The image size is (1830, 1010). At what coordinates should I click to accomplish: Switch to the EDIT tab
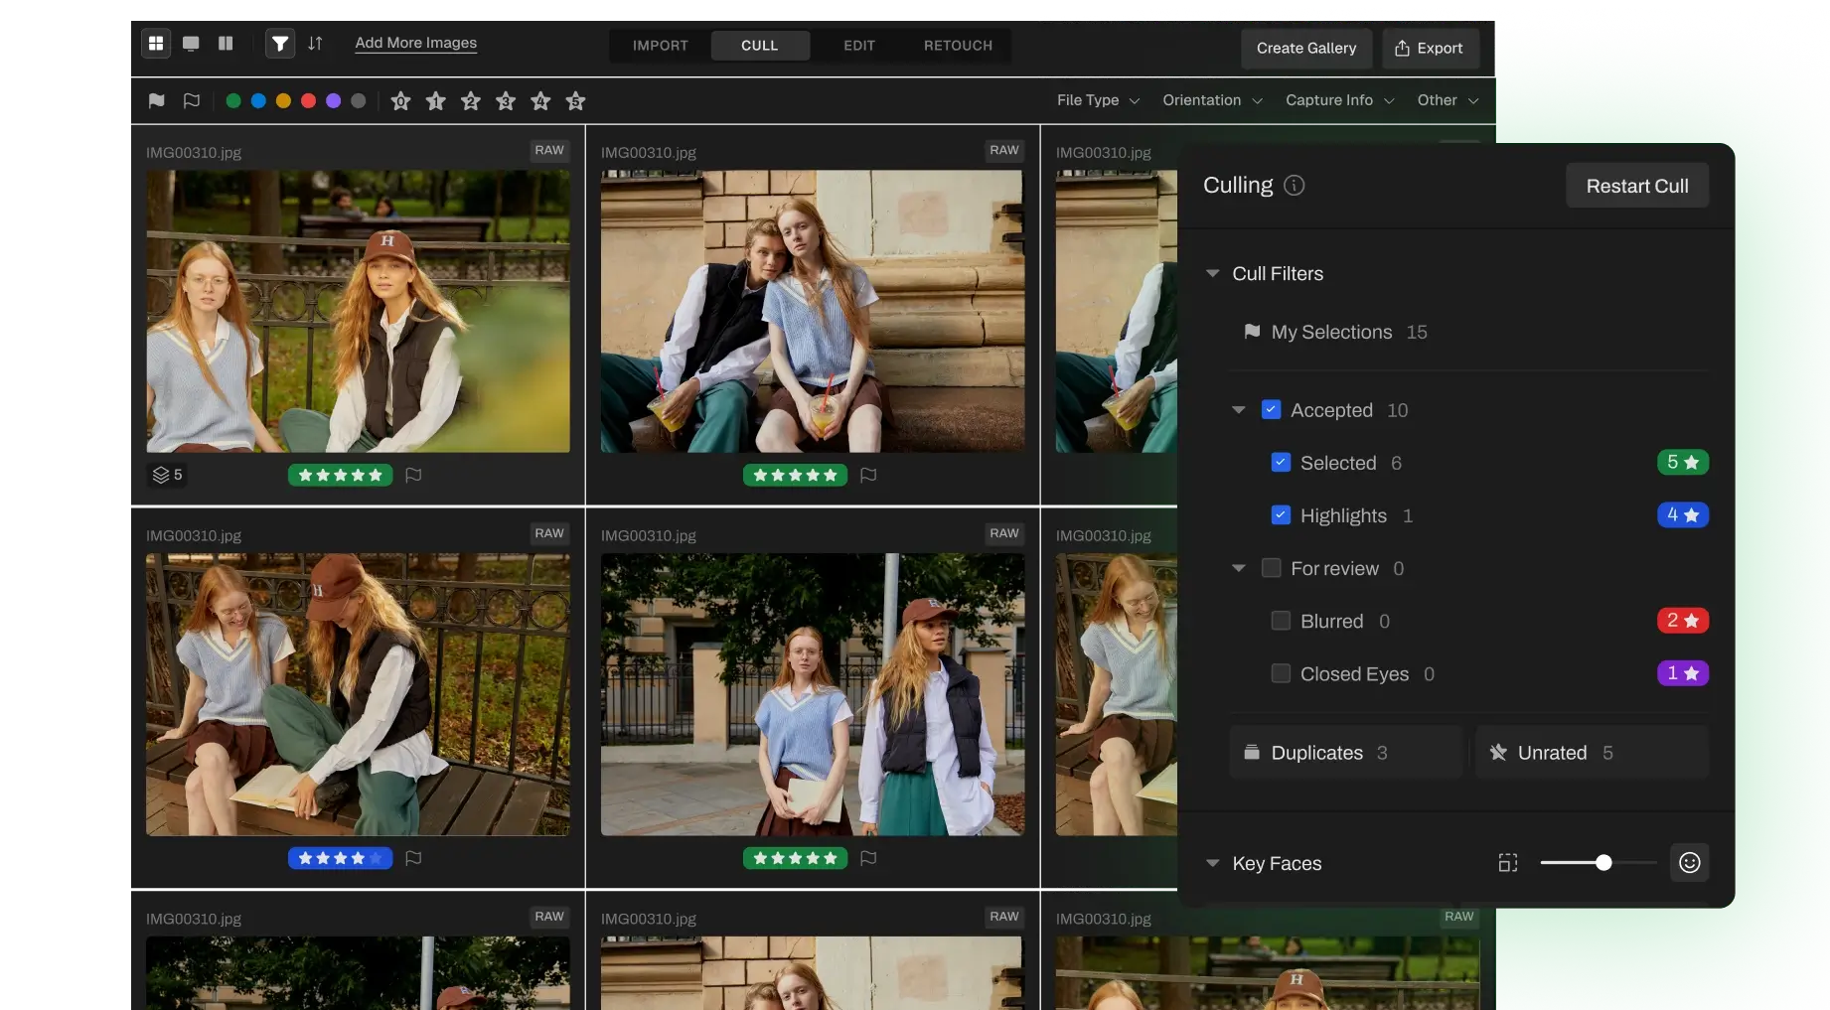click(858, 46)
